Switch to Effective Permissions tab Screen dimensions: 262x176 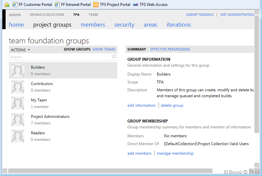pyautogui.click(x=170, y=49)
